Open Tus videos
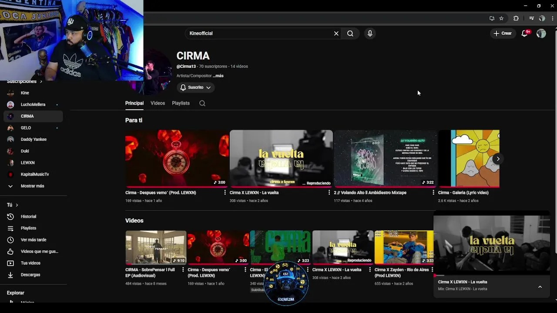This screenshot has height=313, width=557. click(x=34, y=263)
